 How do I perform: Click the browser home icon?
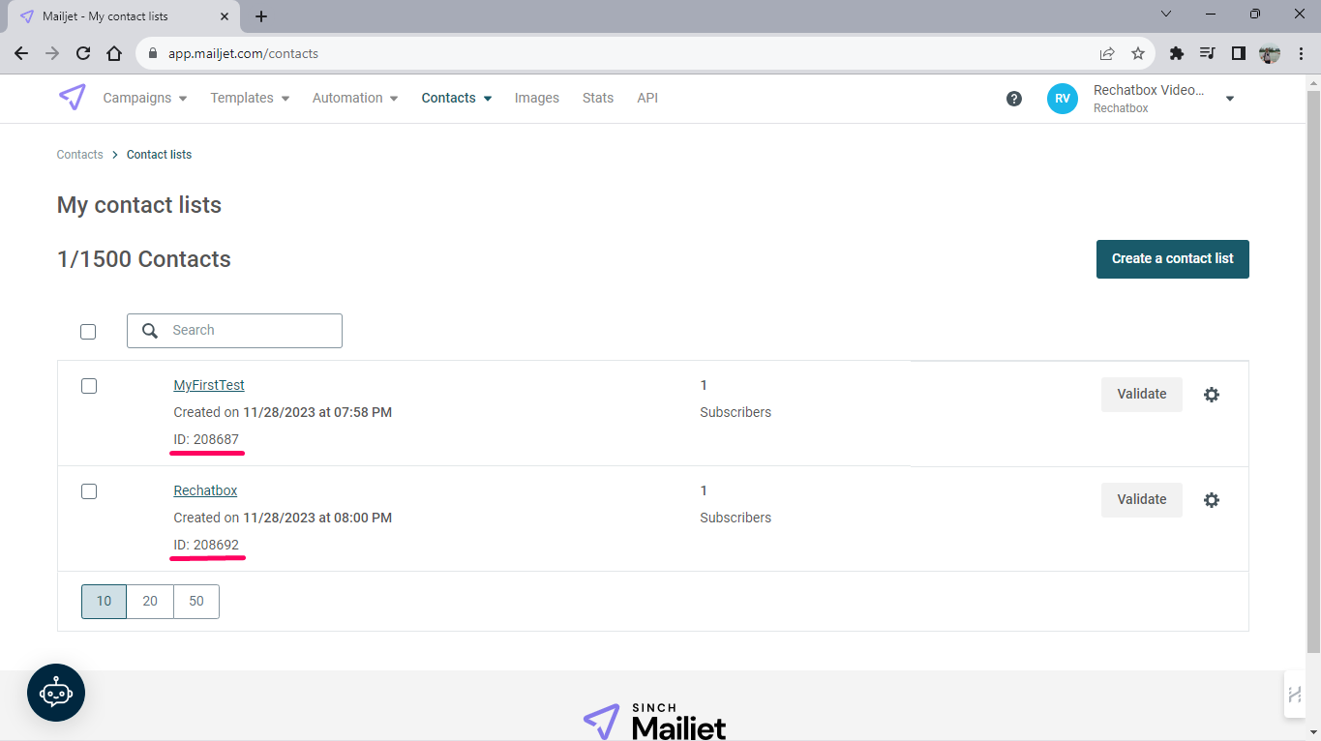[x=114, y=53]
